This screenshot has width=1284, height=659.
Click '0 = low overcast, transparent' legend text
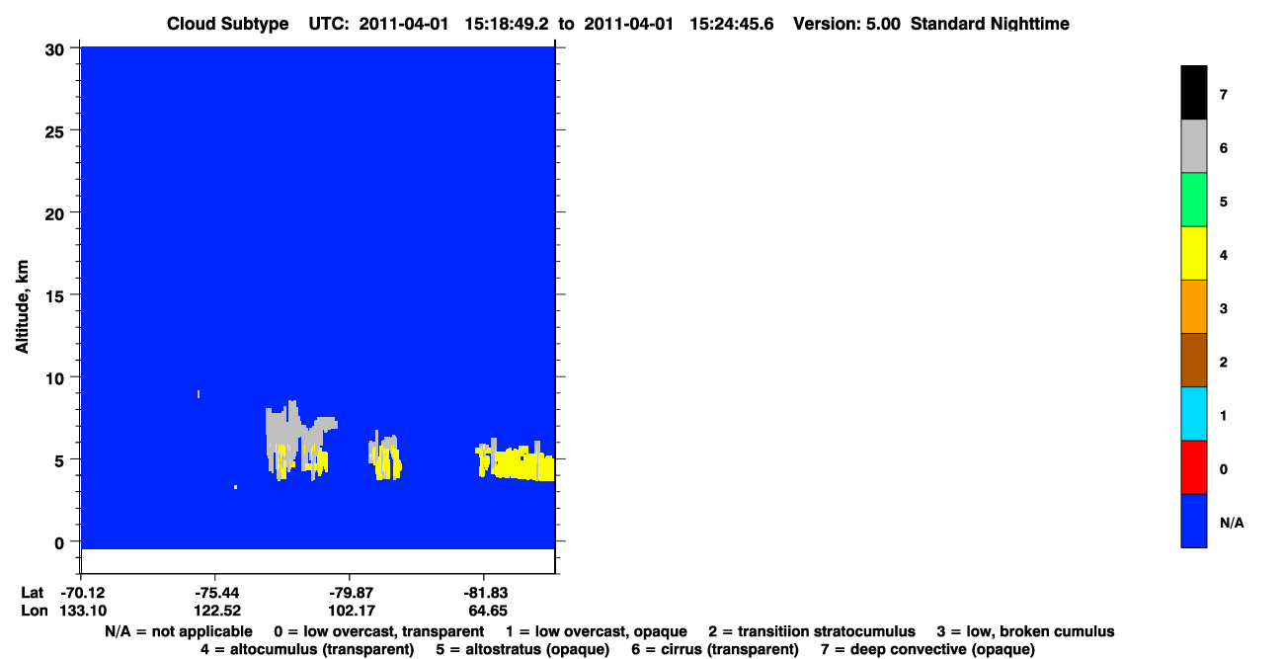[378, 631]
